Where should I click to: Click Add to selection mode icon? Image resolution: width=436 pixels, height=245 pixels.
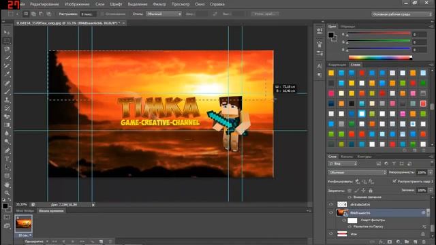tap(33, 14)
